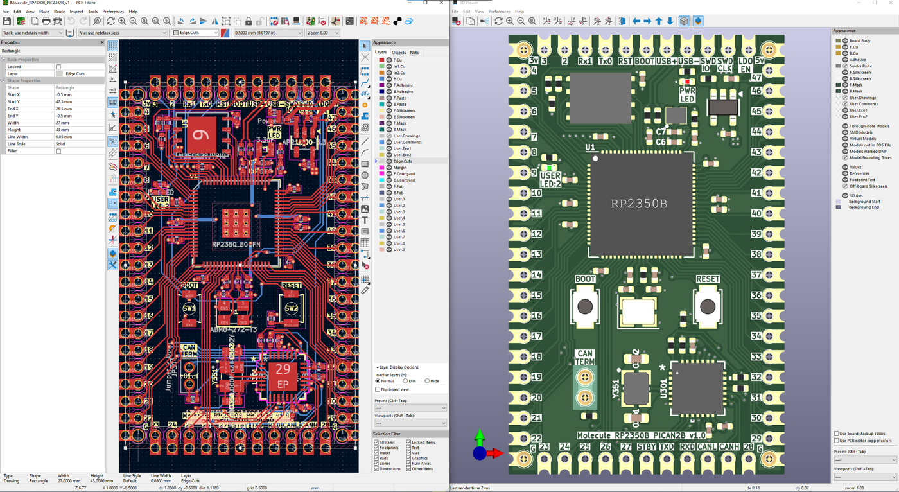Select the Measure tool

pos(365,290)
